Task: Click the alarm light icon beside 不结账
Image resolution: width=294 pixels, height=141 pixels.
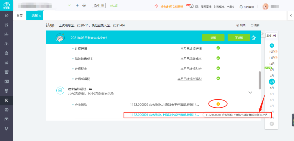Action: click(x=254, y=37)
